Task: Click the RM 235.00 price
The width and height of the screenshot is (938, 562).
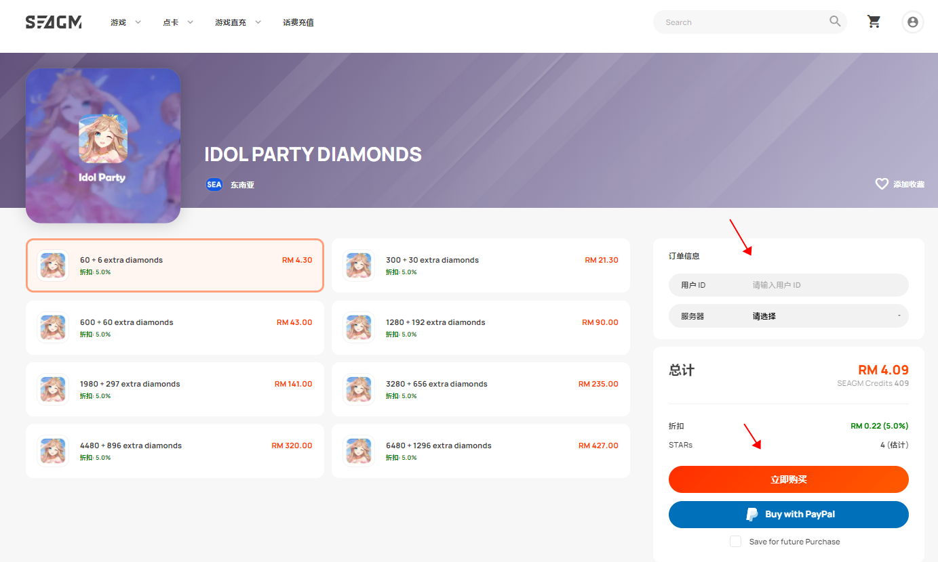Action: point(598,384)
